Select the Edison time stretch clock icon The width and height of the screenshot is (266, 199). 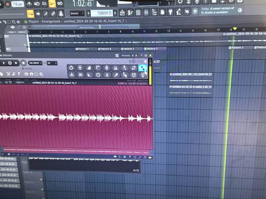98,75
